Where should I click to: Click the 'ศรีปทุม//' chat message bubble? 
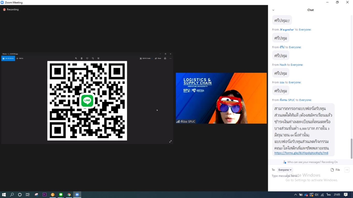[282, 20]
